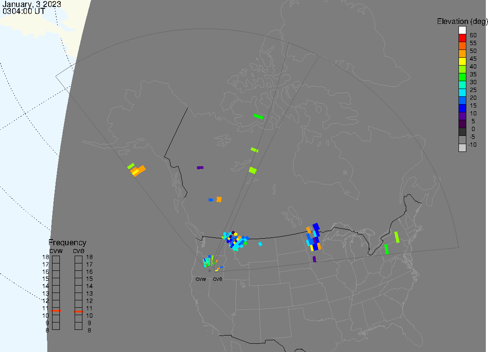Click the "Frequency" legend heading
Viewport: 488px width, 352px height.
pos(67,243)
